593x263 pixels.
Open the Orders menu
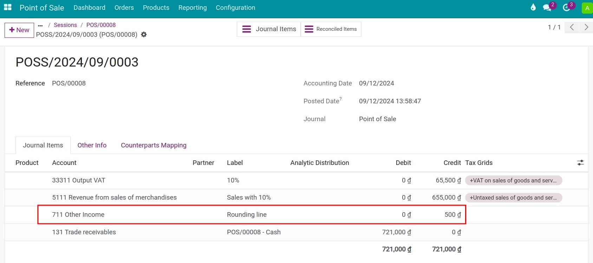[124, 8]
